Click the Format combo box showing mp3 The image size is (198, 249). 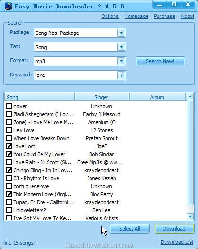tap(80, 61)
